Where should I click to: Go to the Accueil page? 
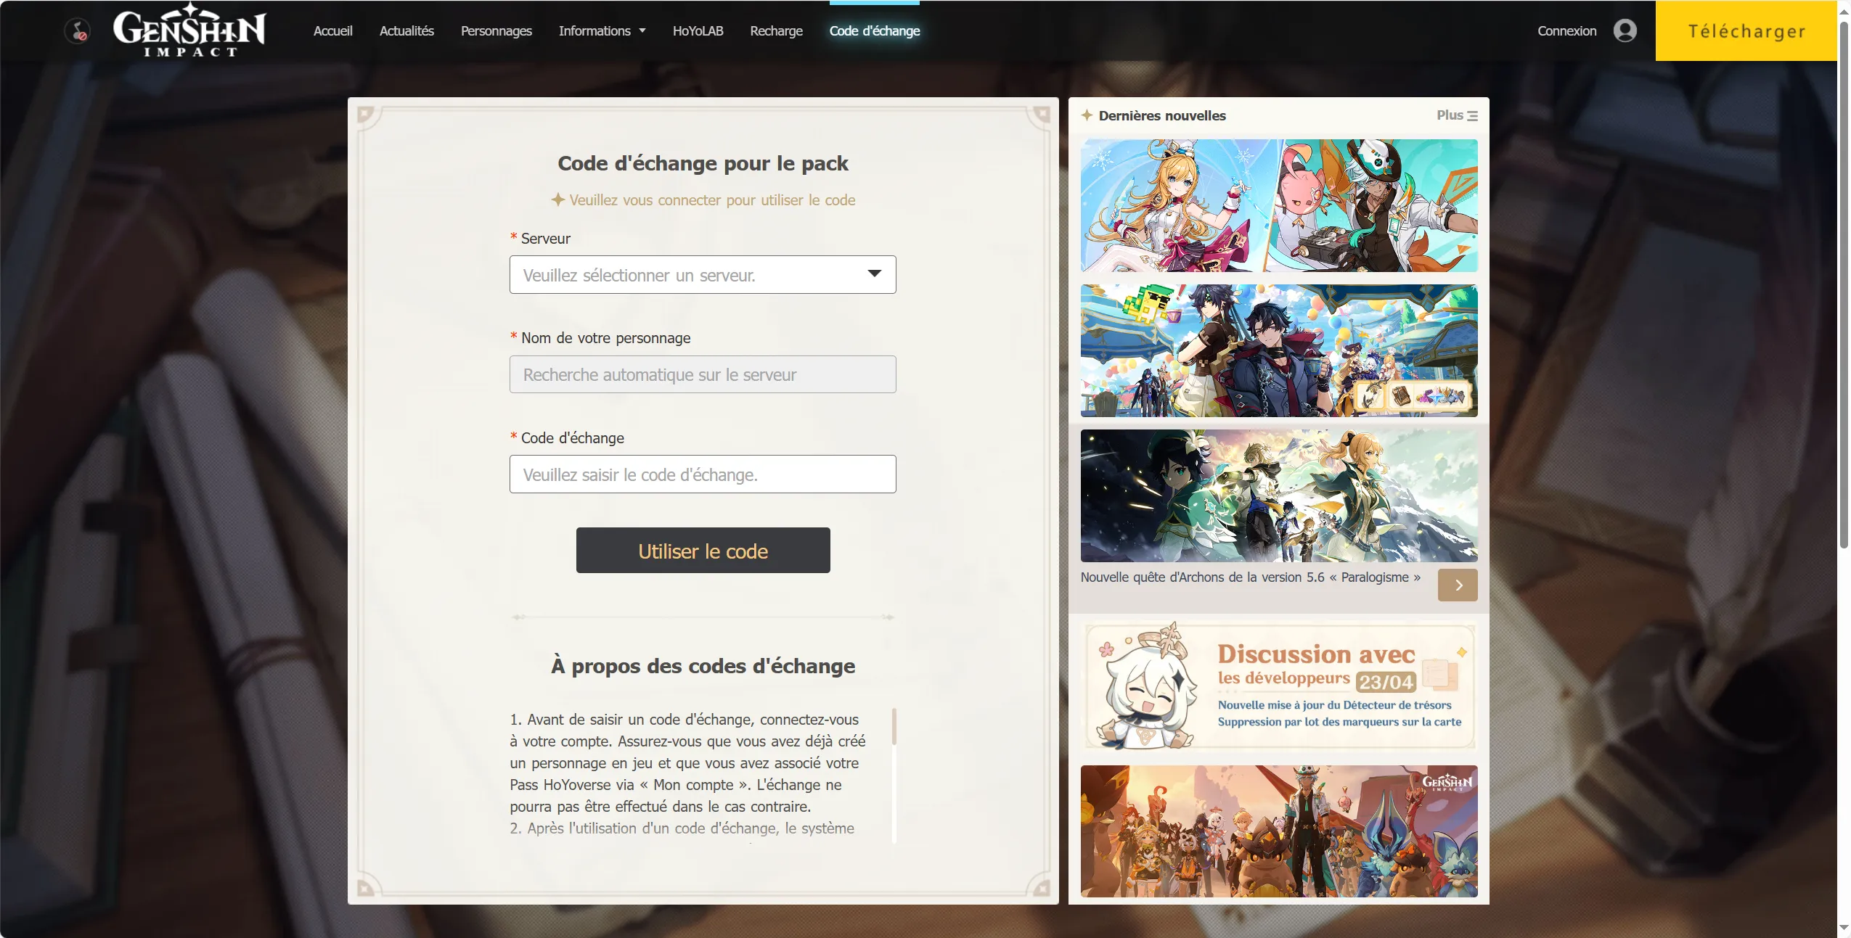pos(333,30)
